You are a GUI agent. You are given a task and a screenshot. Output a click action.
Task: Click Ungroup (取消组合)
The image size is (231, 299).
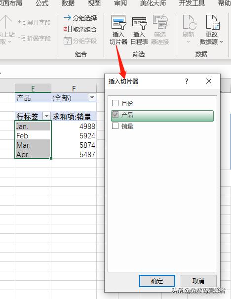pos(80,29)
